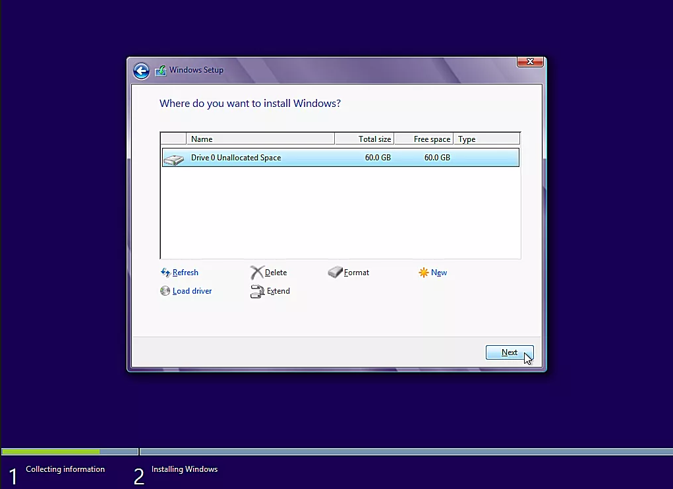Screen dimensions: 673x489
Task: Click the 'Where do you want to install Windows?' heading
Action: (x=250, y=104)
